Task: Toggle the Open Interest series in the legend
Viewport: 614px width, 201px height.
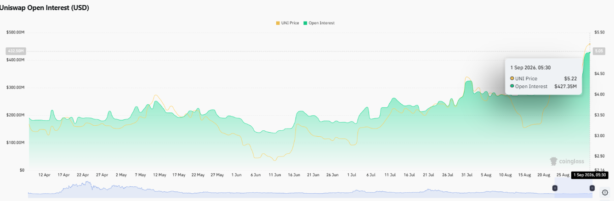Action: 318,22
